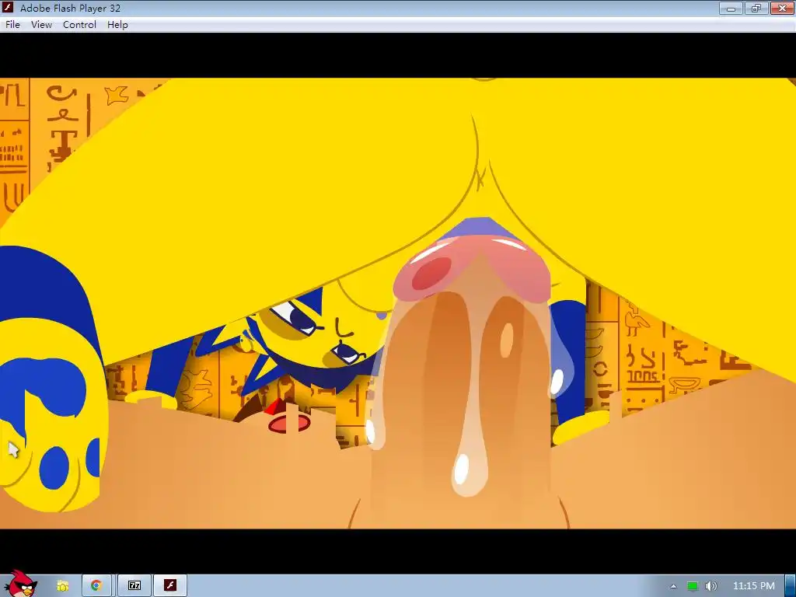This screenshot has width=796, height=597.
Task: Click the green tray status icon
Action: (693, 586)
